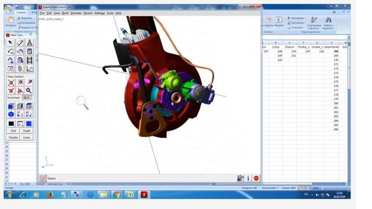
Task: Open the Simulate menu
Action: [76, 13]
